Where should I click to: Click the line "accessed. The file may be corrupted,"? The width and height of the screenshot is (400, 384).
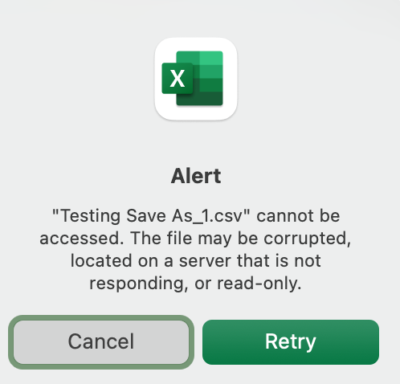click(195, 239)
